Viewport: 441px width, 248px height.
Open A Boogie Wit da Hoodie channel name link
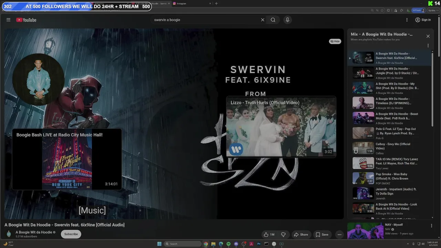34,232
